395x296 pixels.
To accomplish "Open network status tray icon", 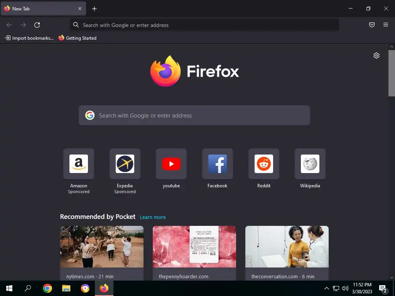I will point(336,288).
